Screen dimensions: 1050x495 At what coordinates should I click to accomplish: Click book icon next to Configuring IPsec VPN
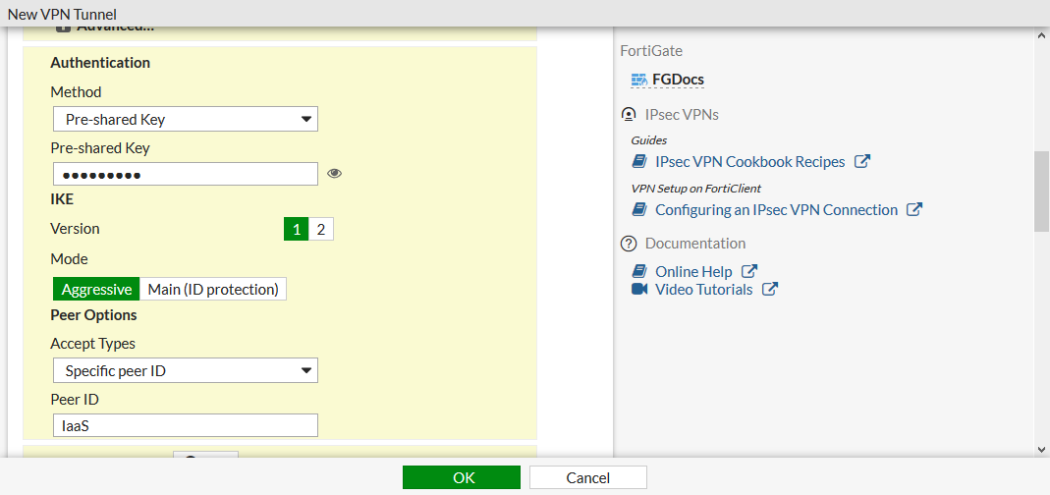(x=639, y=209)
